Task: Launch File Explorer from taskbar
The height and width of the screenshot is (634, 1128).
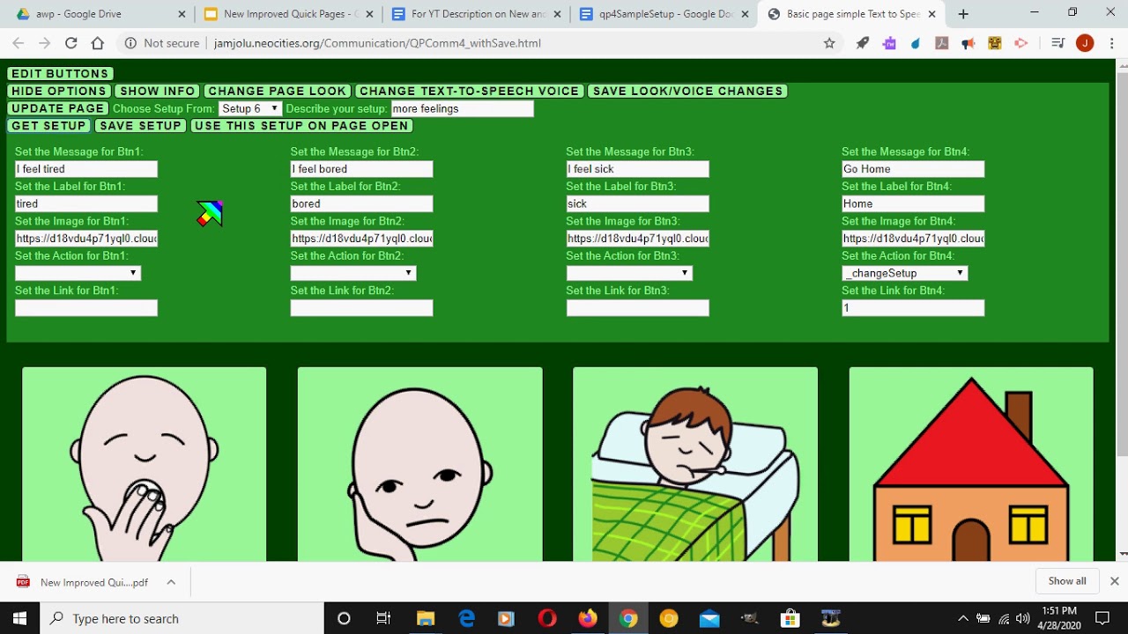Action: point(426,618)
